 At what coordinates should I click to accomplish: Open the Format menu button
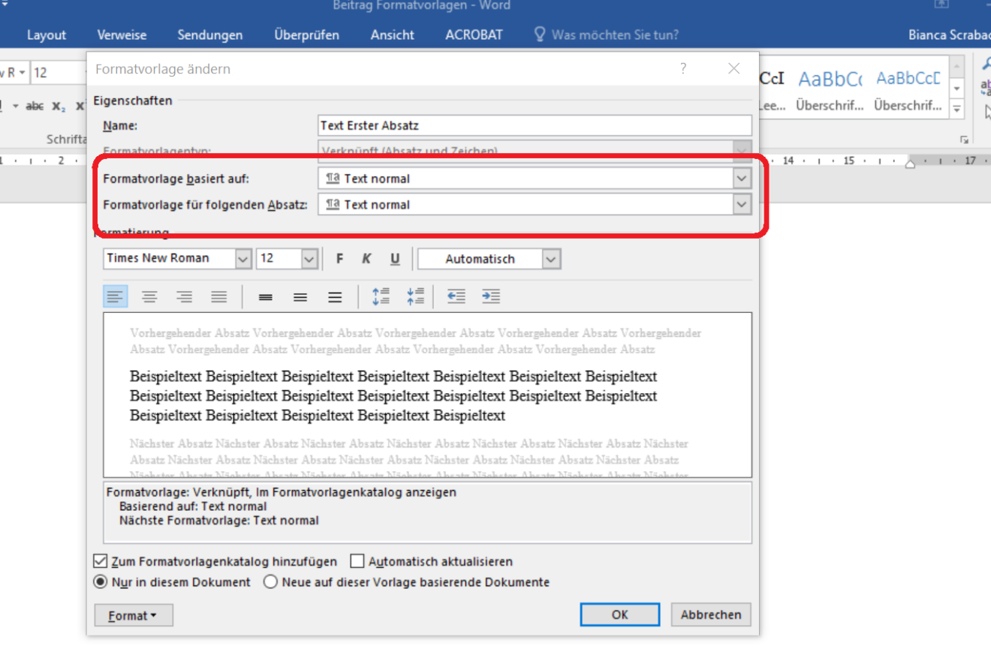point(133,614)
